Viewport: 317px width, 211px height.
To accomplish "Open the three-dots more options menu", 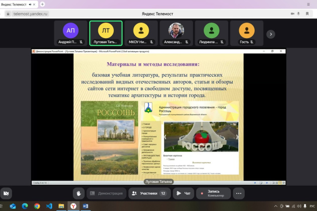I will (x=239, y=193).
